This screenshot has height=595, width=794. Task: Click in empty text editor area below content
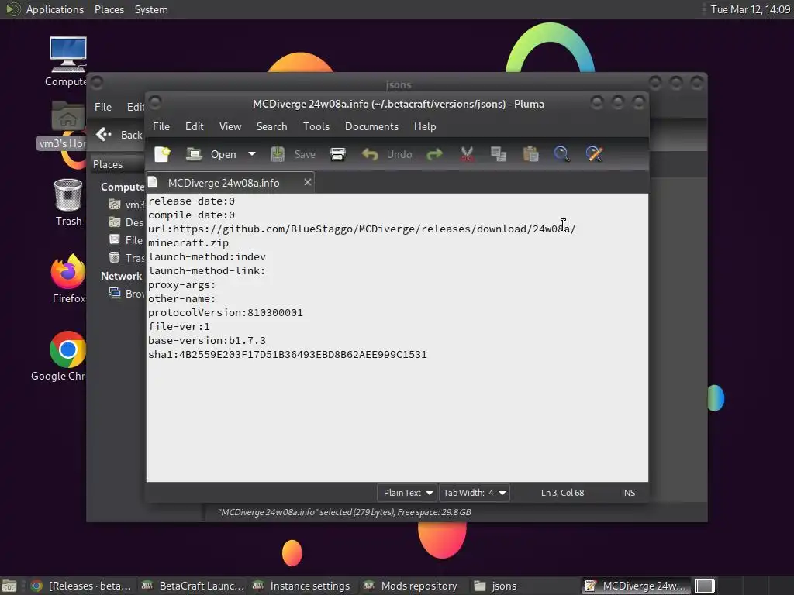click(397, 421)
